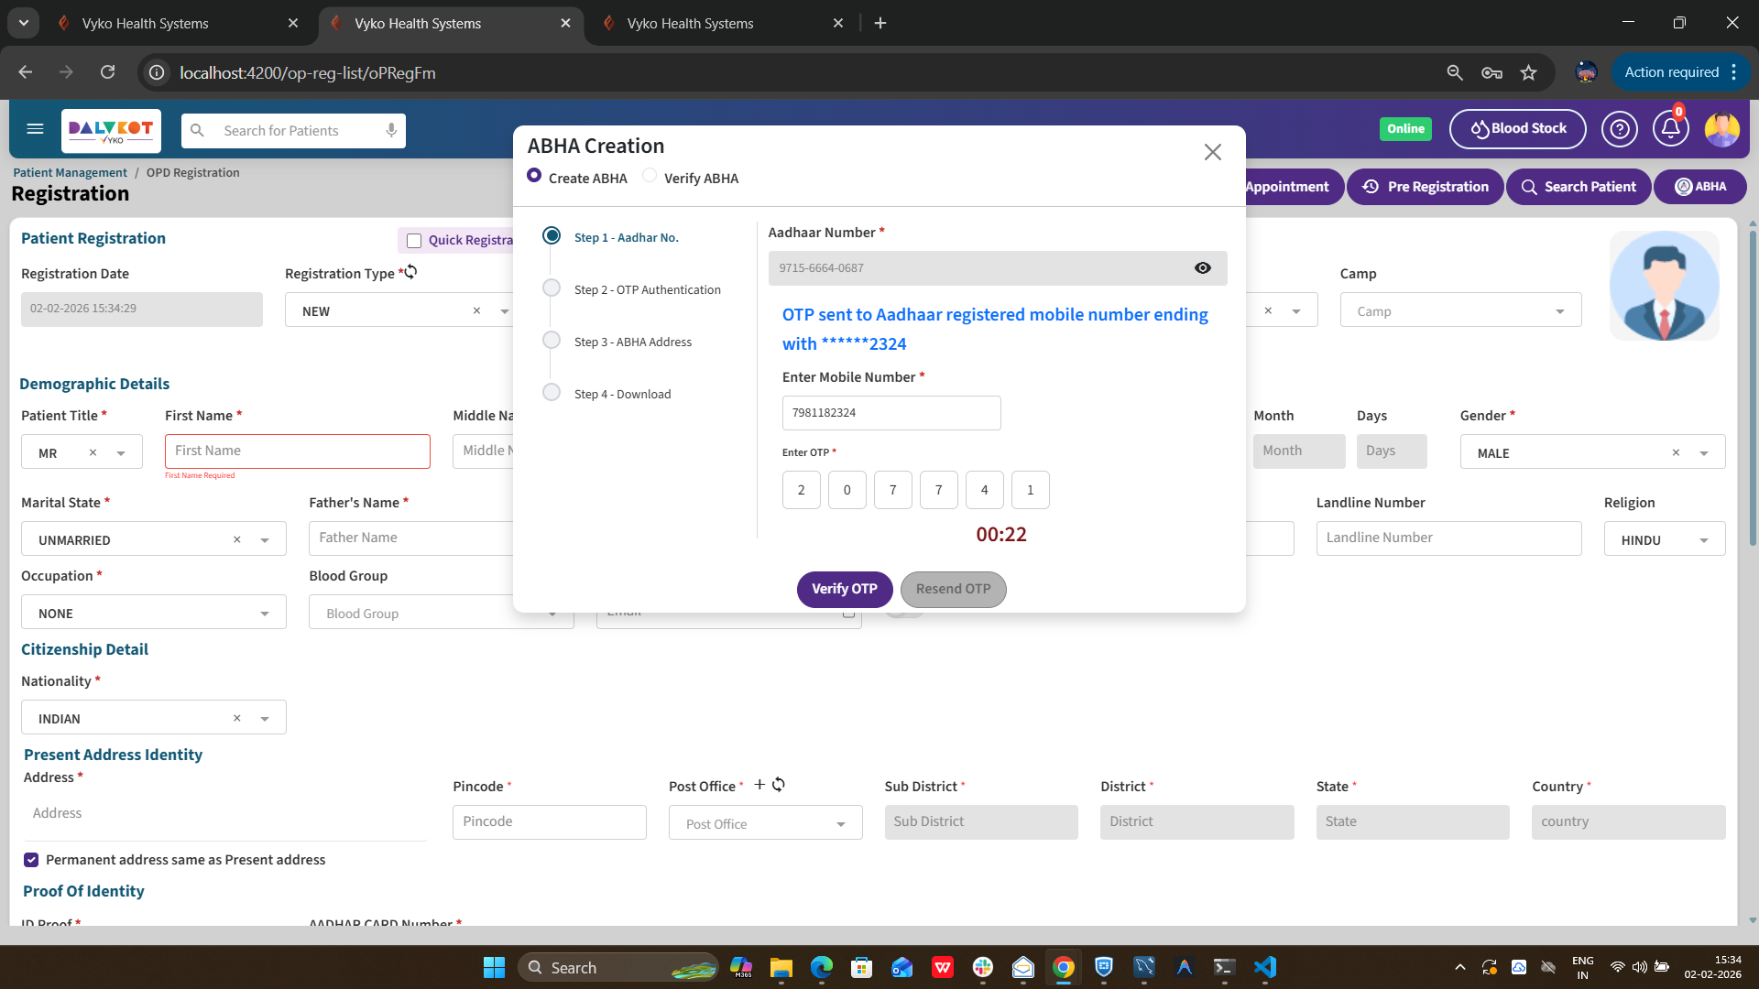Enable the Quick Registration checkbox

pyautogui.click(x=414, y=241)
